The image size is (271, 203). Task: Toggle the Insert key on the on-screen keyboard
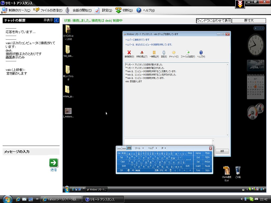pyautogui.click(x=198, y=166)
